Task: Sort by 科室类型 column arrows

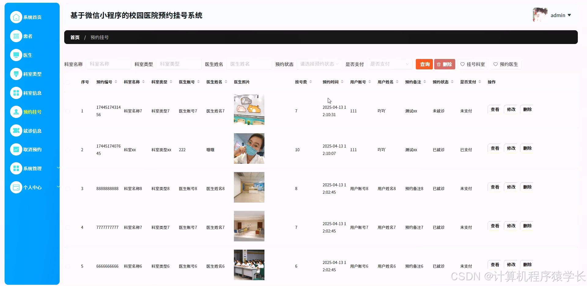Action: [171, 82]
